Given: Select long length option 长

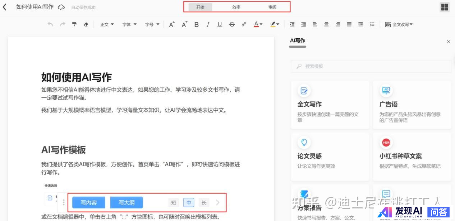Looking at the screenshot, I should pyautogui.click(x=204, y=203).
